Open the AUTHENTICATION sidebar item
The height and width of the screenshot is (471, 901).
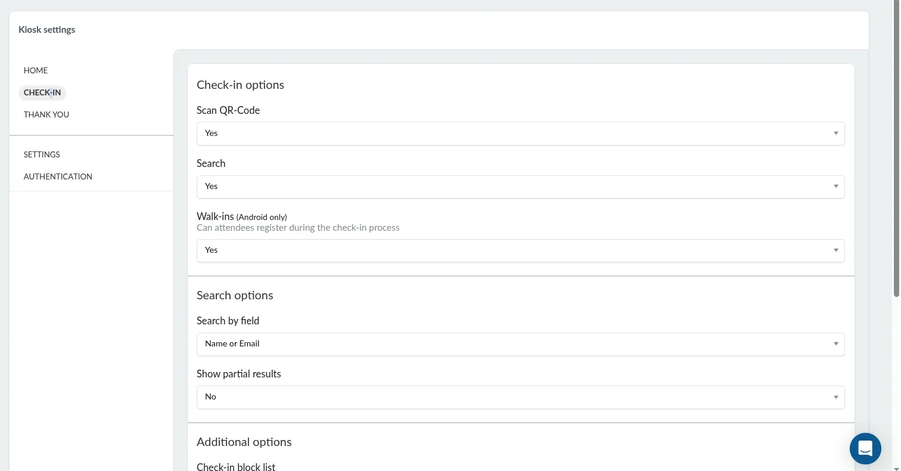pos(58,176)
